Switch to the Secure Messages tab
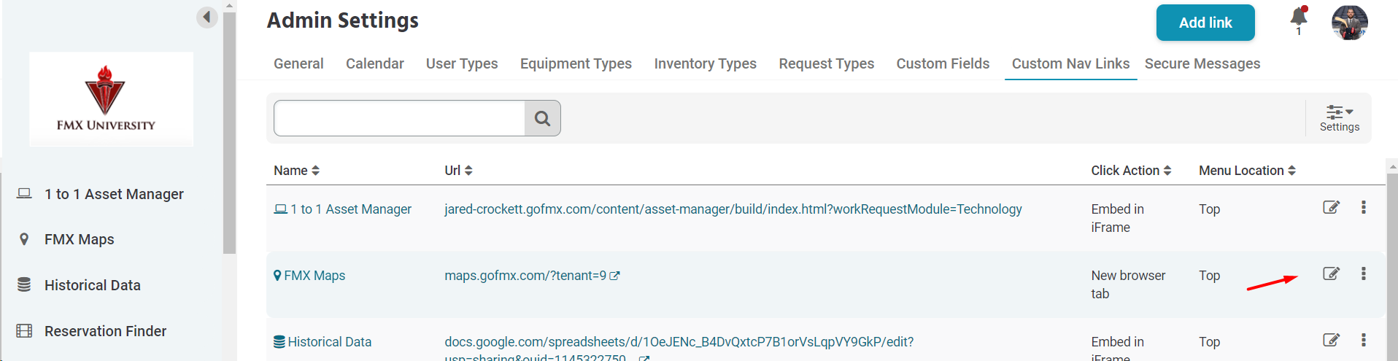 tap(1202, 63)
